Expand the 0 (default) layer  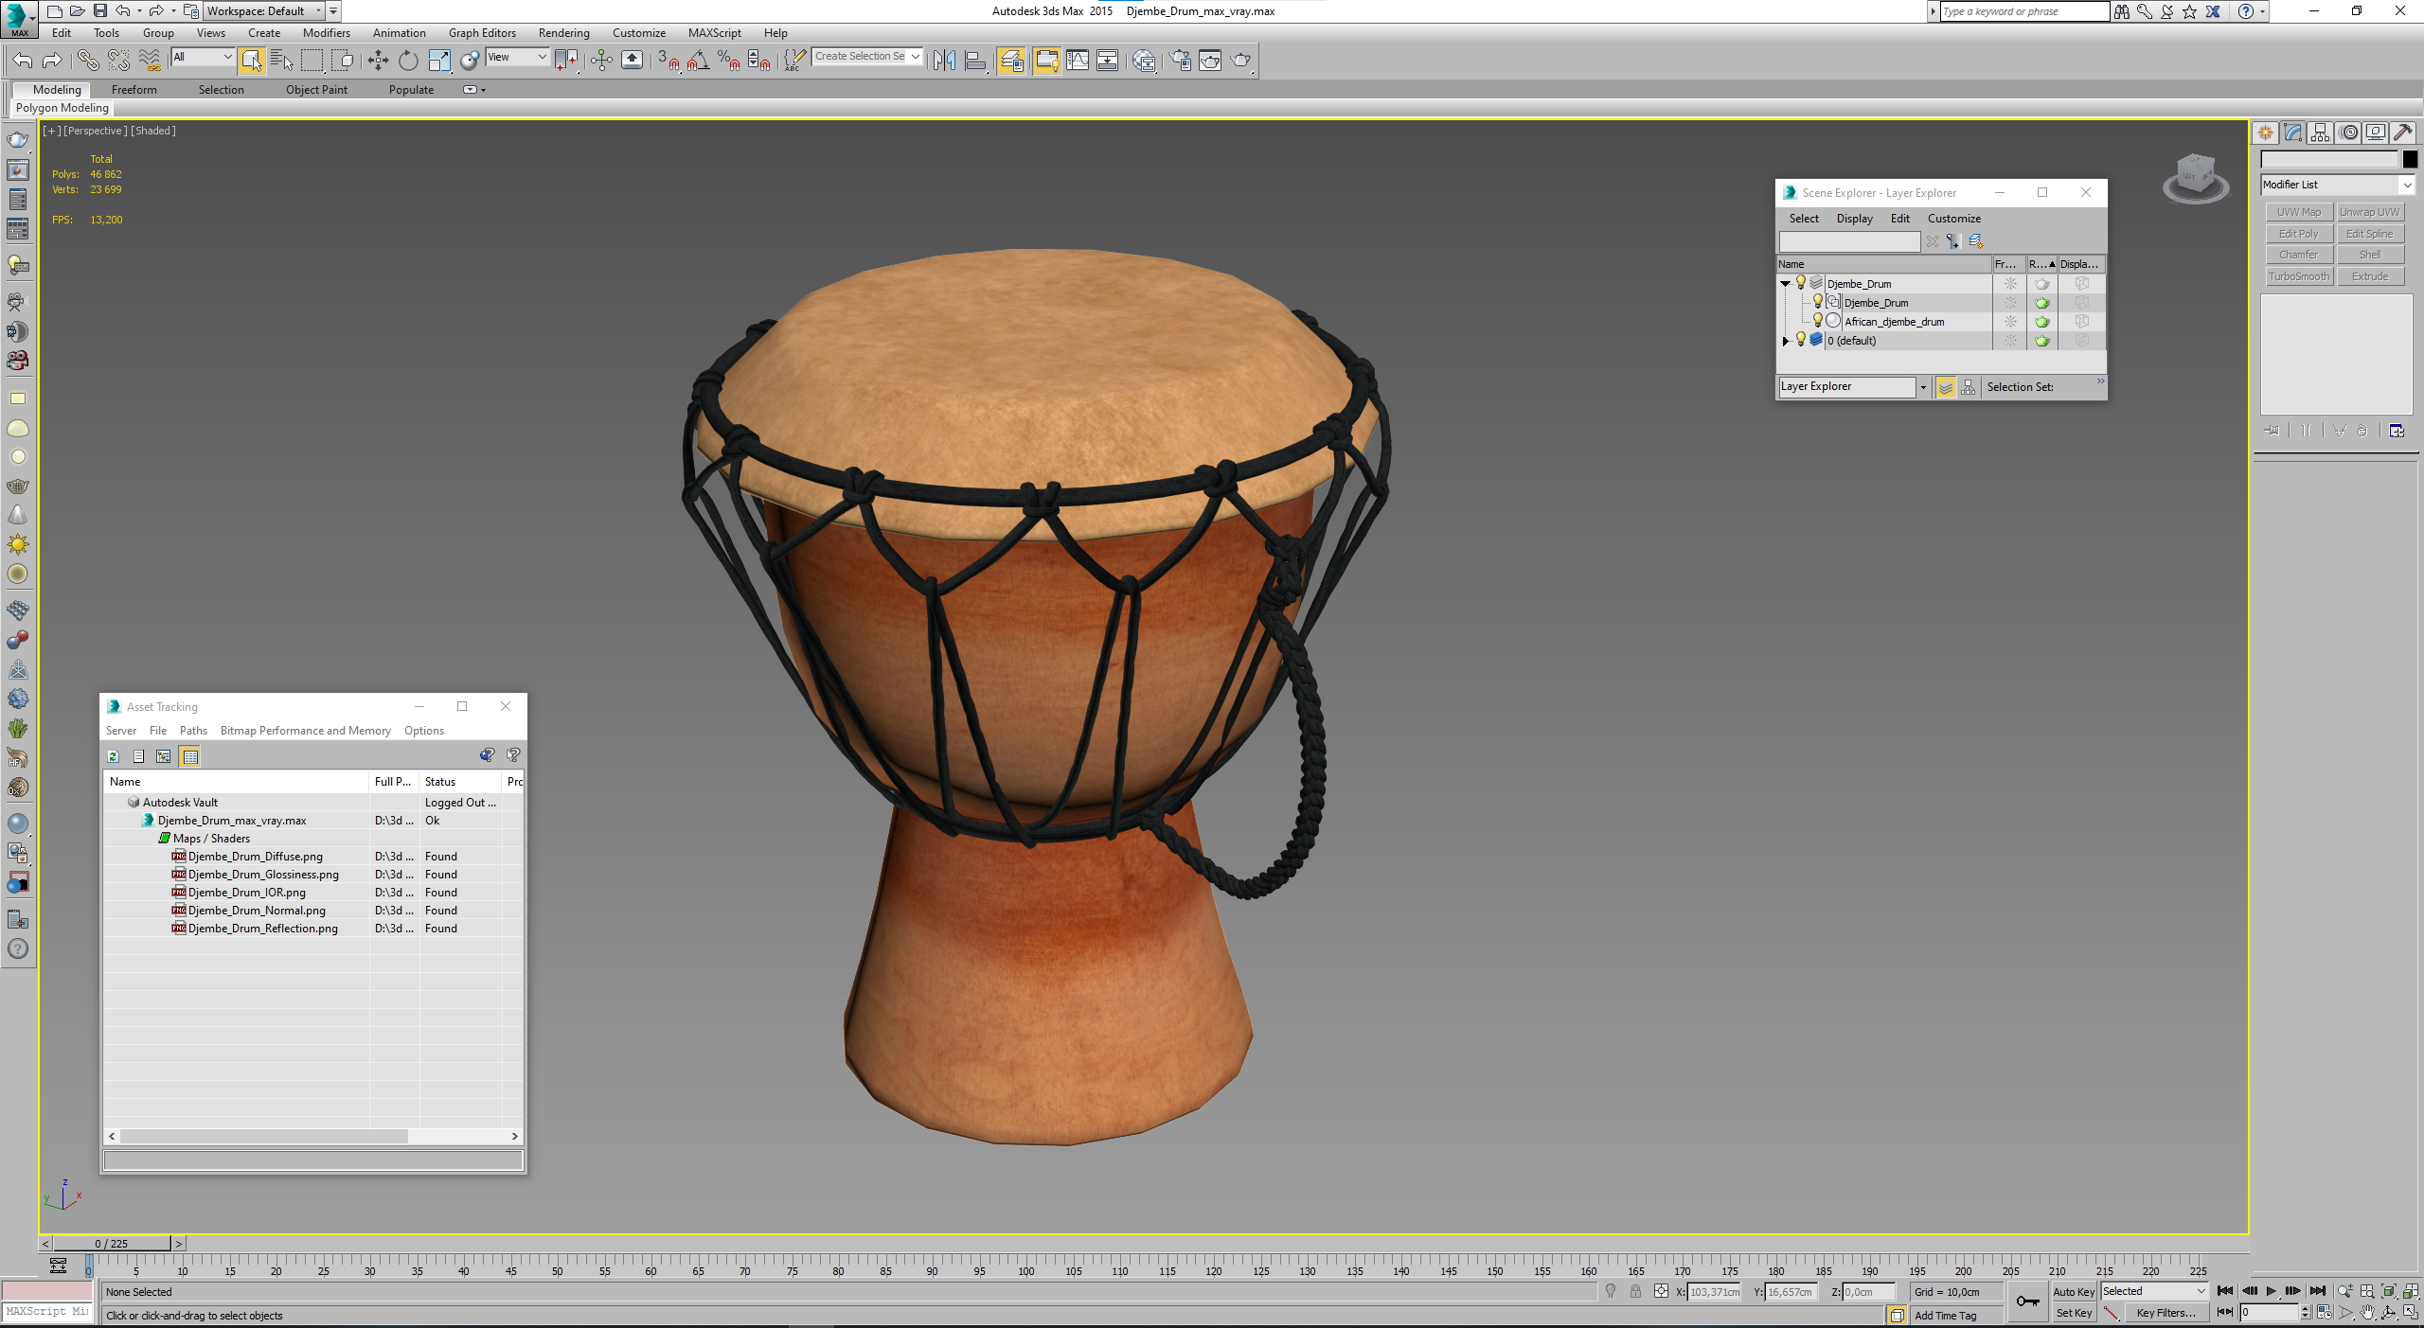point(1786,341)
